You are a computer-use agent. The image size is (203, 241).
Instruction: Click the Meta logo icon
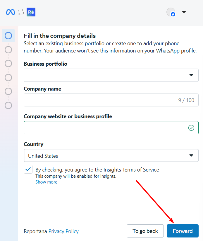[x=11, y=12]
